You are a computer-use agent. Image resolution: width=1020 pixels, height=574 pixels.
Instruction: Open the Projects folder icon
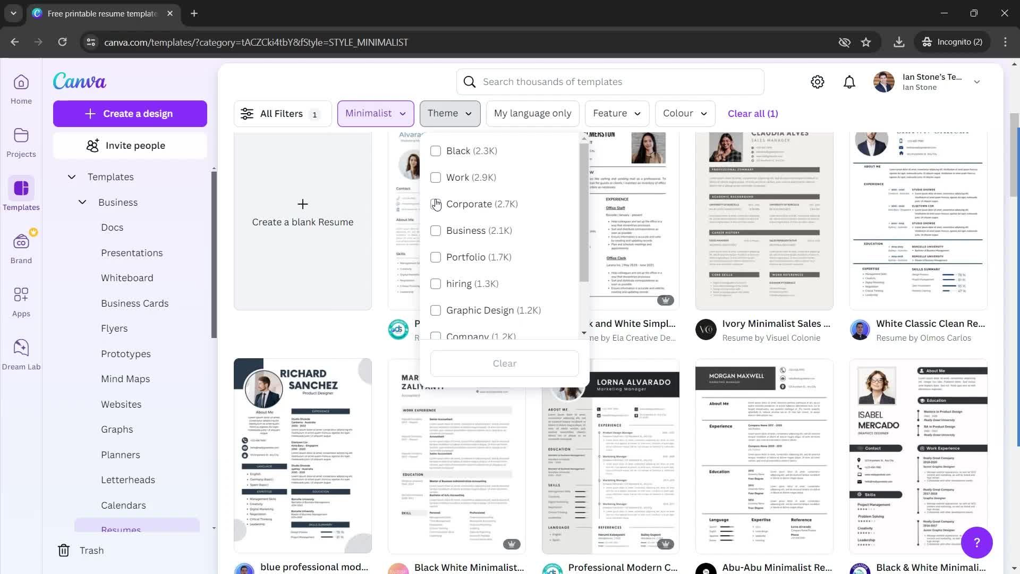21,136
